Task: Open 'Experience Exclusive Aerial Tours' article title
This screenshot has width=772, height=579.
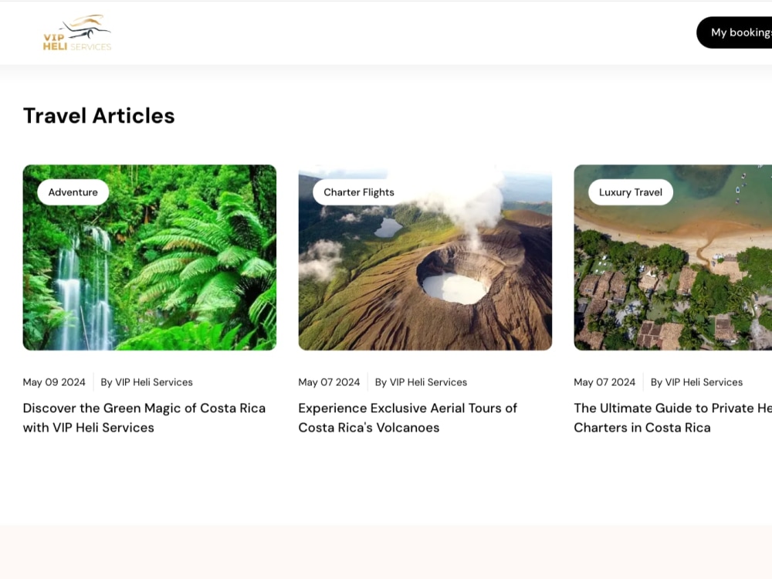Action: pyautogui.click(x=408, y=418)
